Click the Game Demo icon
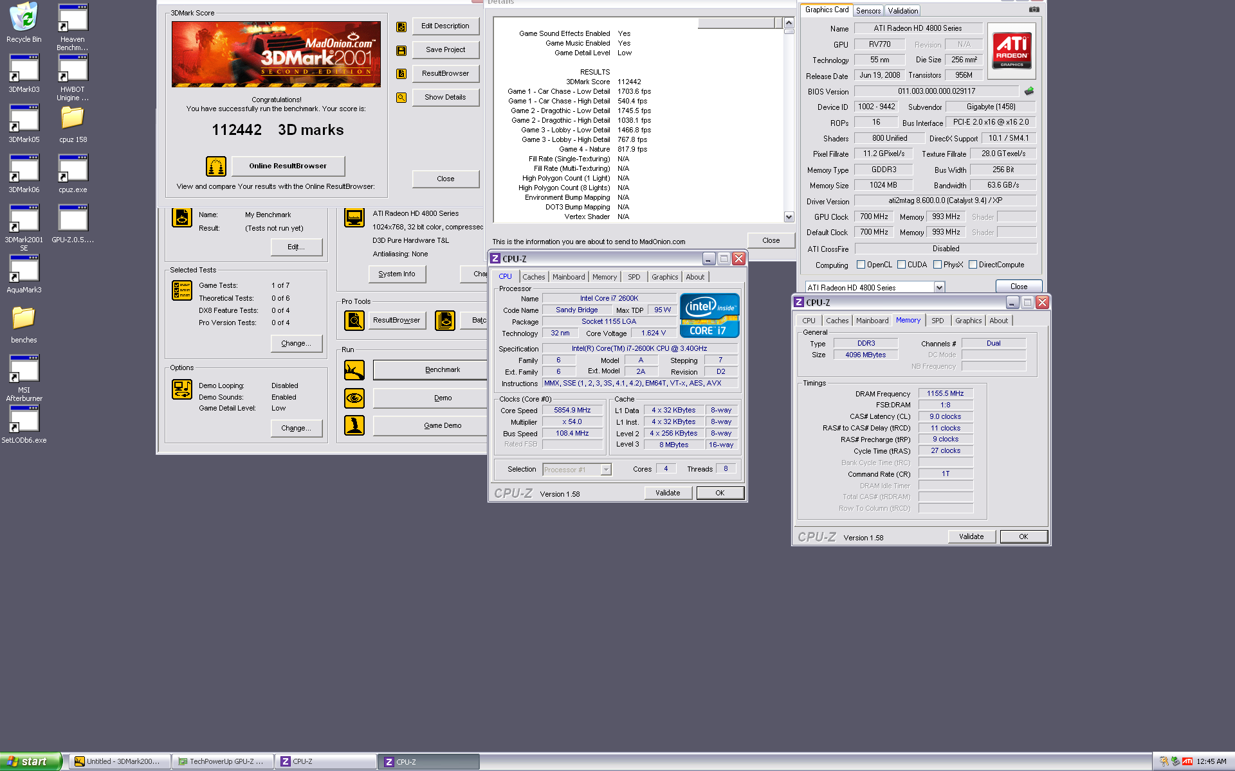Screen dimensions: 1235x771 (354, 425)
